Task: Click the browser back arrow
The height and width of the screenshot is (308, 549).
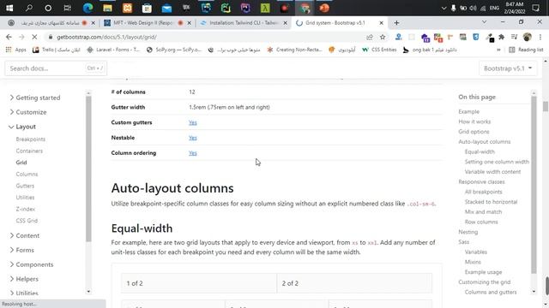Action: coord(9,37)
